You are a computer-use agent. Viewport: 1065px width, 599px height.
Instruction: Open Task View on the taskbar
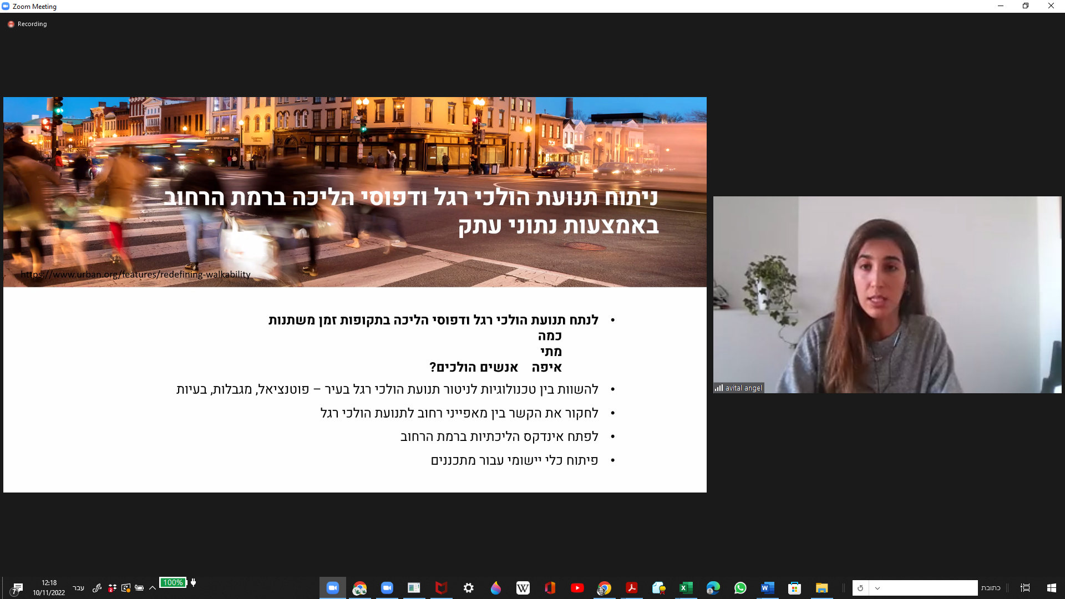(1025, 588)
